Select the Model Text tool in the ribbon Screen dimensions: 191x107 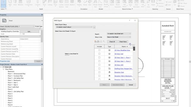click(95, 4)
